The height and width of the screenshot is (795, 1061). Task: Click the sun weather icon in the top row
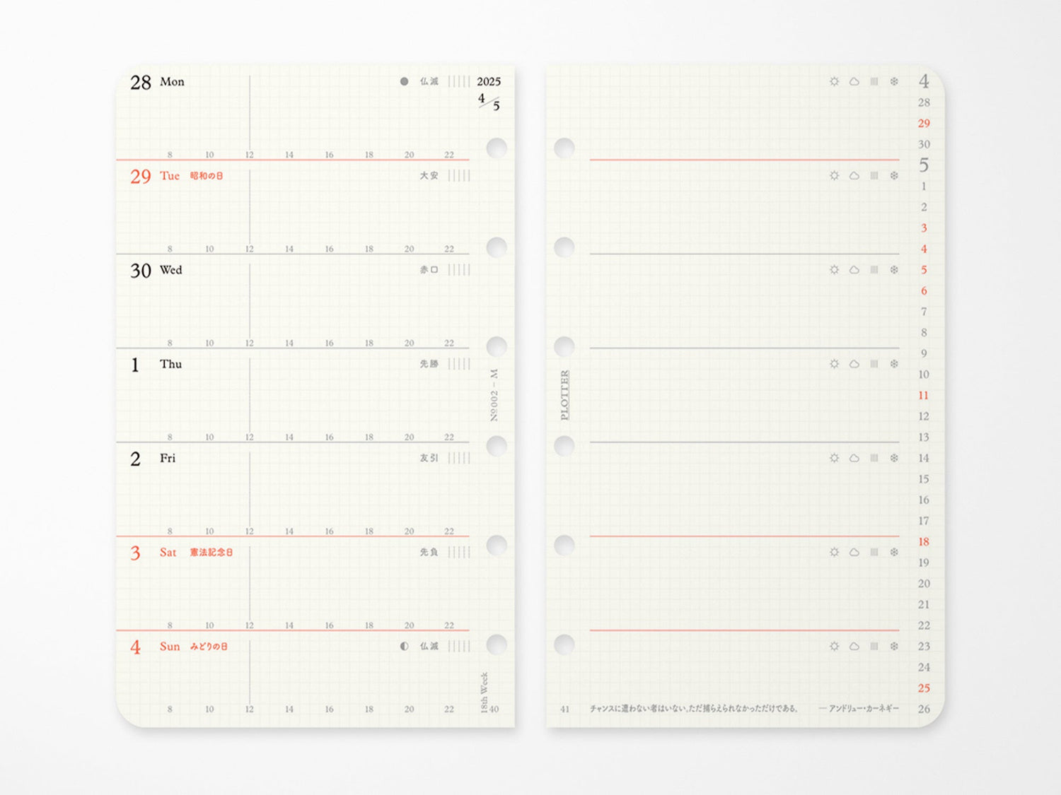click(x=834, y=81)
